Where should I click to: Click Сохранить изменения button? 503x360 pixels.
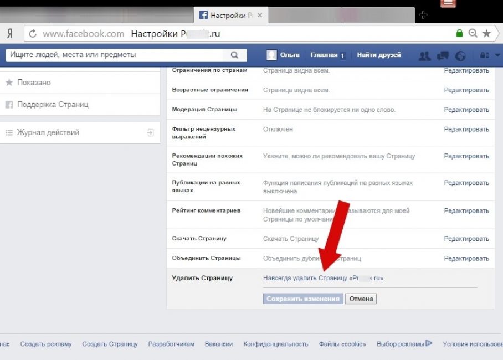tap(303, 299)
